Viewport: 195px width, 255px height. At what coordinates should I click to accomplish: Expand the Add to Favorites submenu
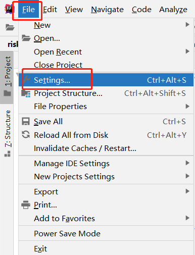pyautogui.click(x=106, y=218)
